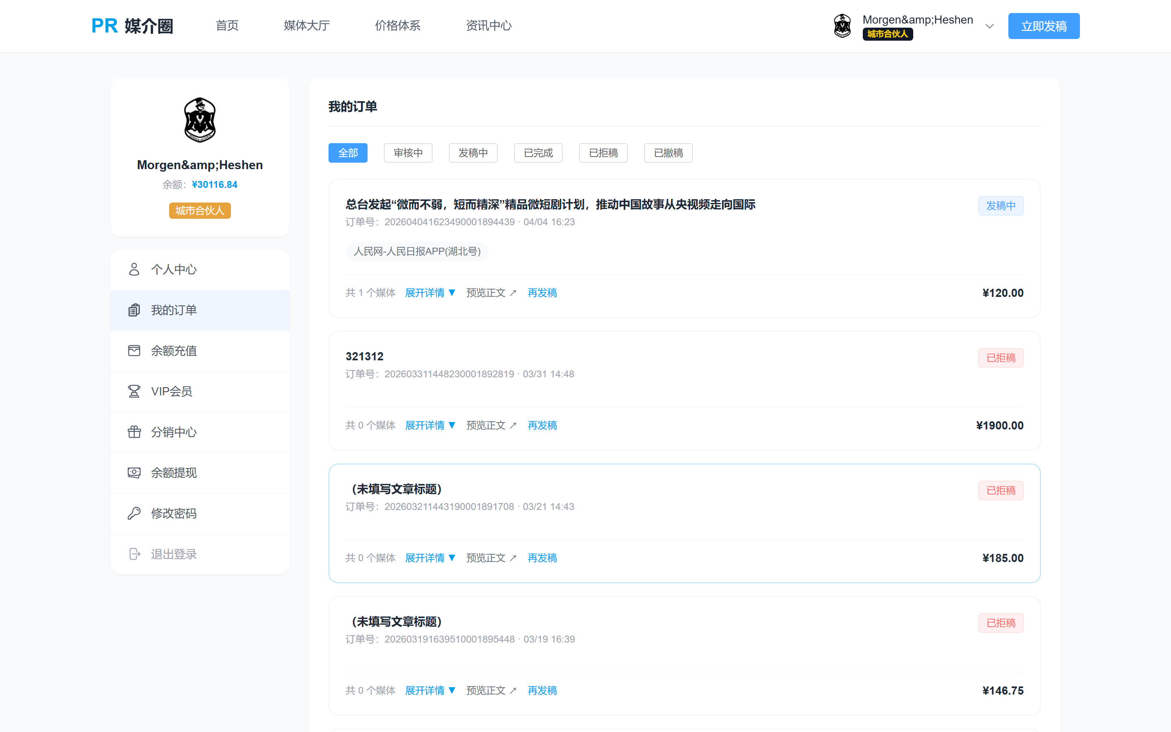Show 已撤稿 orders
The width and height of the screenshot is (1171, 732).
(x=668, y=153)
